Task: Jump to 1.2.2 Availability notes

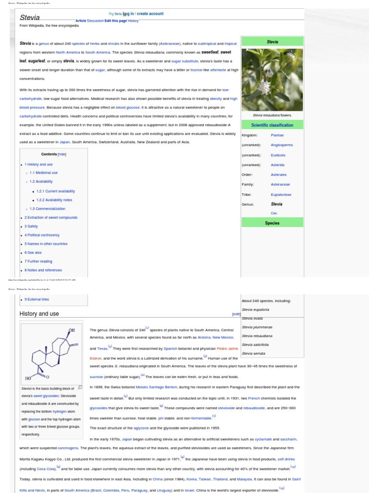Action: click(54, 200)
